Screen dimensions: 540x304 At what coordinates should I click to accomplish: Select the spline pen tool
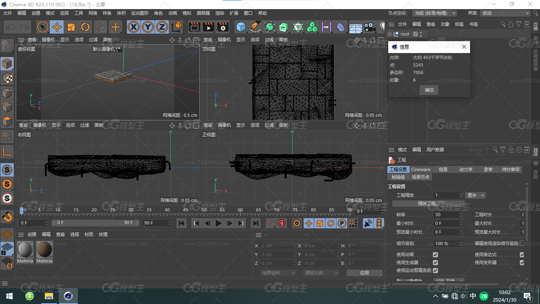(x=255, y=27)
